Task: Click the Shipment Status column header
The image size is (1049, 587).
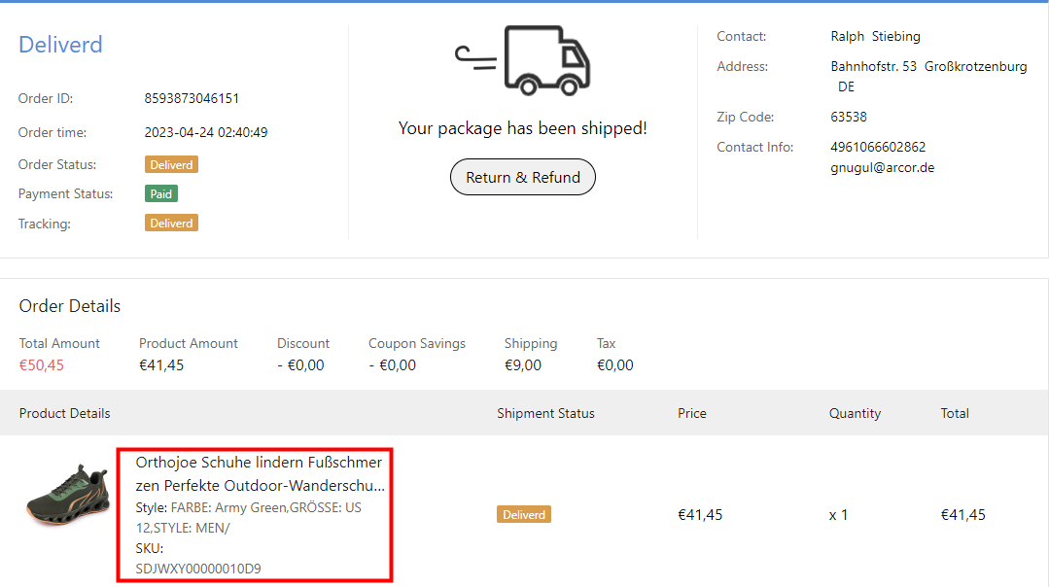Action: coord(545,413)
